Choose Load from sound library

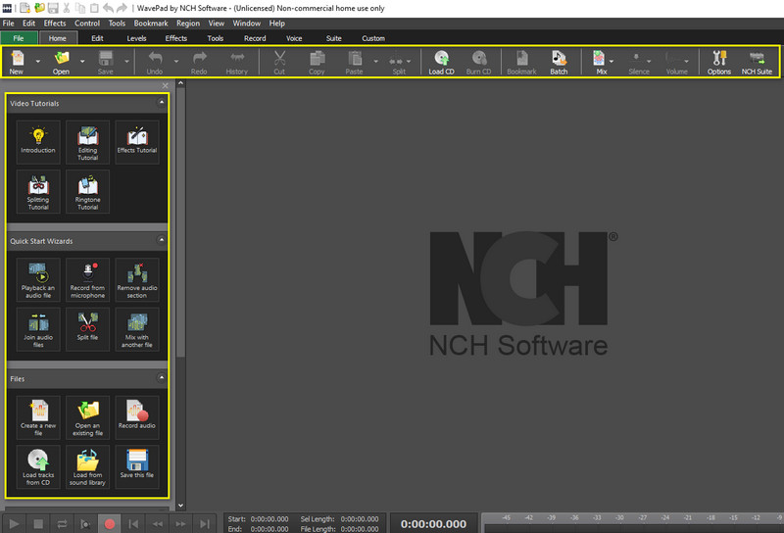coord(88,468)
